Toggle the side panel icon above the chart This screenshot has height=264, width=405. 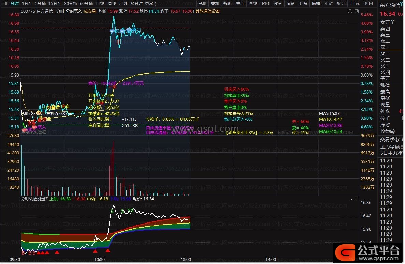(x=356, y=11)
